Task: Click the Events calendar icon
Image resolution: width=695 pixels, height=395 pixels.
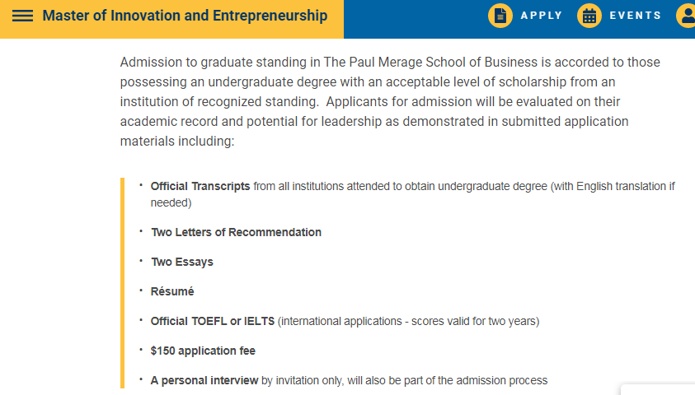Action: (589, 16)
